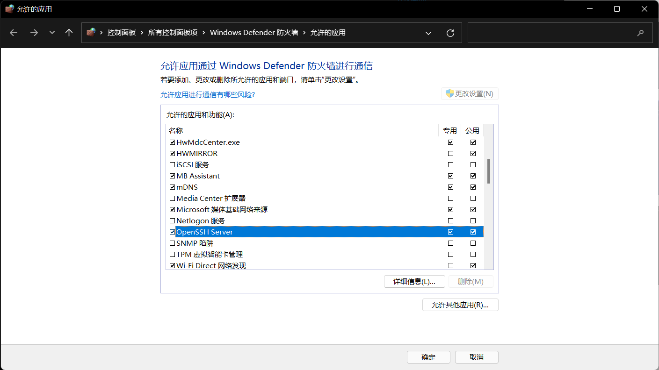
Task: Open the communication risks help link
Action: point(207,94)
